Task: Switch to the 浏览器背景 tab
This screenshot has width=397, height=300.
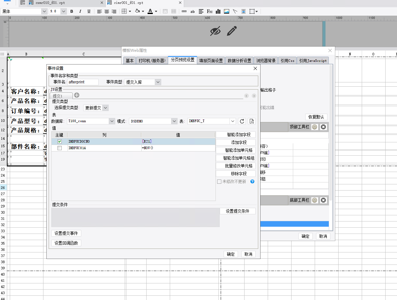Action: pyautogui.click(x=266, y=61)
